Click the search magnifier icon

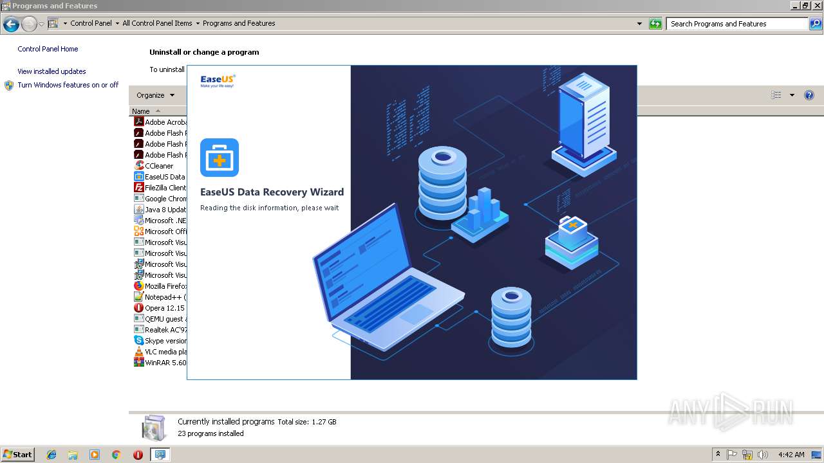coord(816,24)
